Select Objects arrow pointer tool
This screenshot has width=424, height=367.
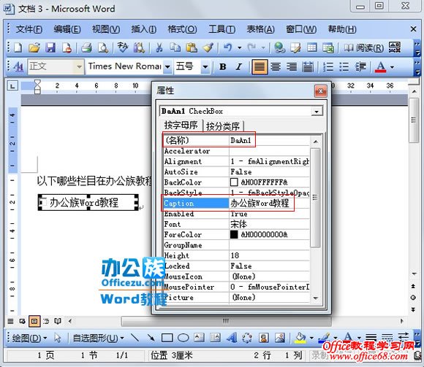58,338
